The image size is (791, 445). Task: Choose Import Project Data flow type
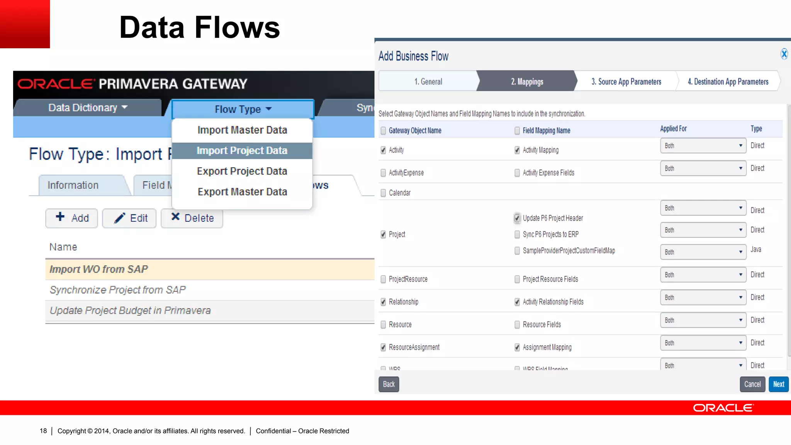[242, 151]
